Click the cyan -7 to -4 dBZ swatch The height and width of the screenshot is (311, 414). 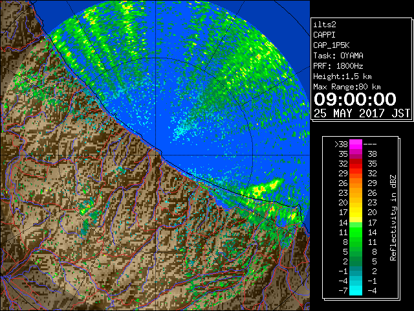pos(356,290)
